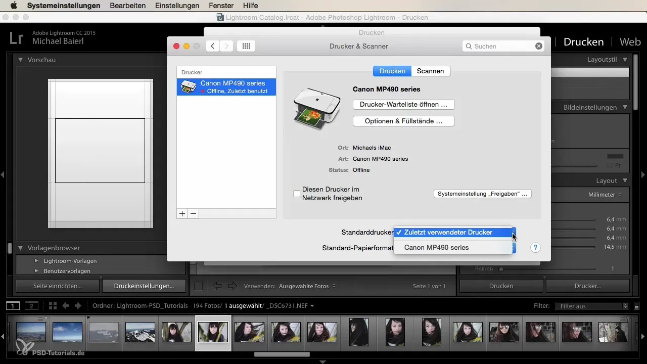This screenshot has height=364, width=647.
Task: Collapse right panel with side arrow
Action: [644, 174]
